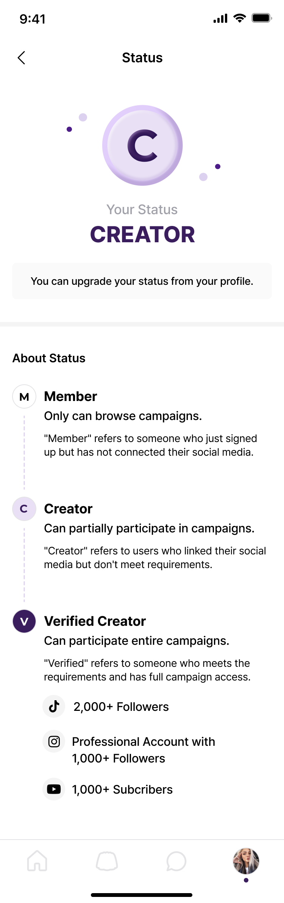The image size is (284, 903).
Task: Tap the 1,000+ Subcribers requirement
Action: pos(122,789)
